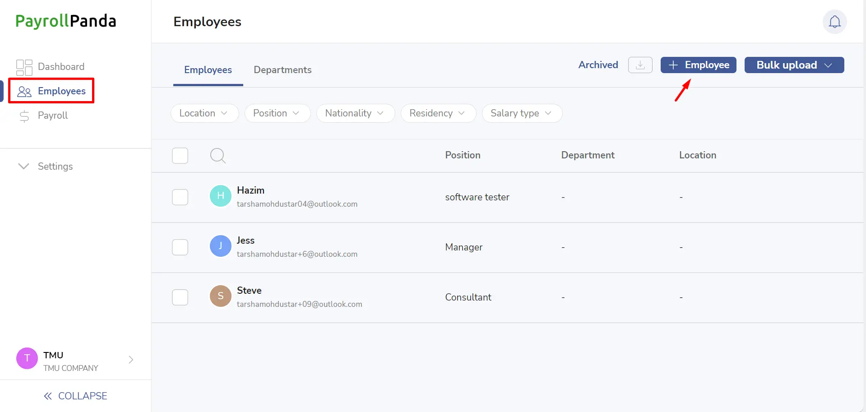Click Steve's brown avatar icon
The height and width of the screenshot is (412, 866).
(221, 296)
